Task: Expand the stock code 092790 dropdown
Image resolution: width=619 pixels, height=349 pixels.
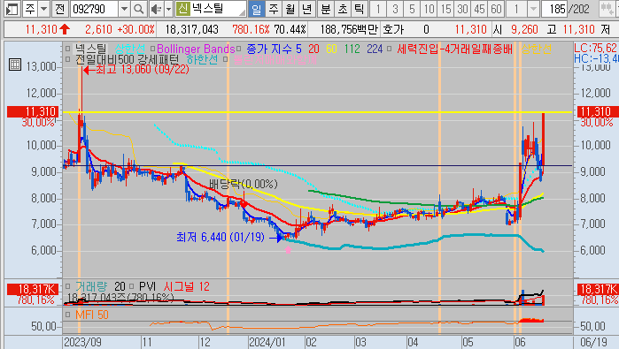Action: point(124,9)
